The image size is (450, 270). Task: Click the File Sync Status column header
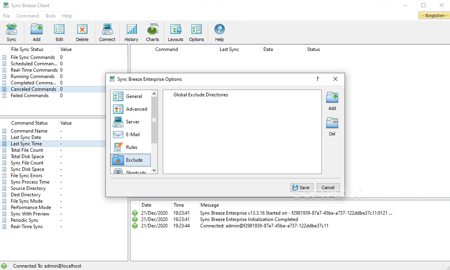click(x=34, y=49)
